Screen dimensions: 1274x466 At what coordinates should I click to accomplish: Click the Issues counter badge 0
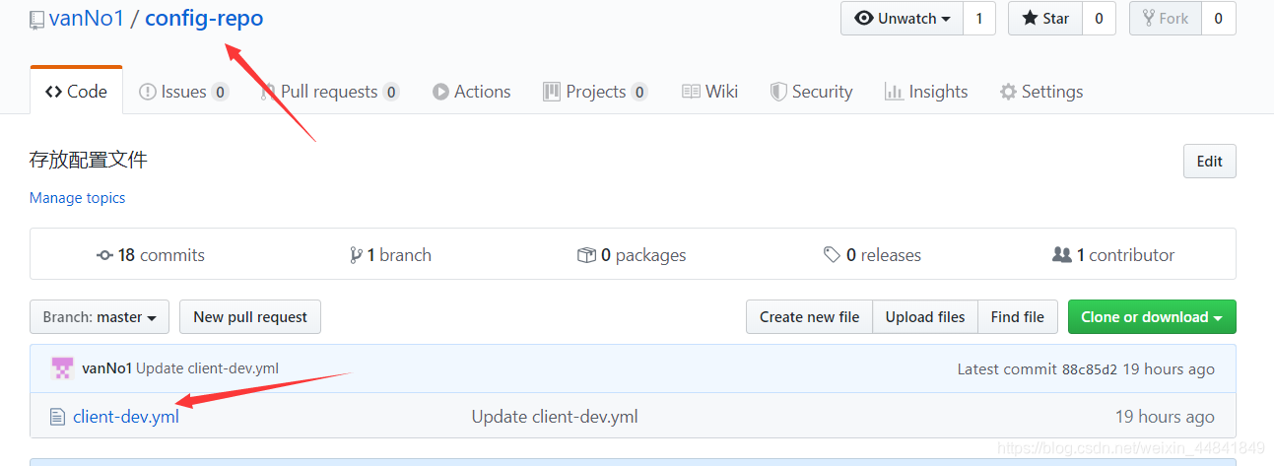[x=220, y=92]
